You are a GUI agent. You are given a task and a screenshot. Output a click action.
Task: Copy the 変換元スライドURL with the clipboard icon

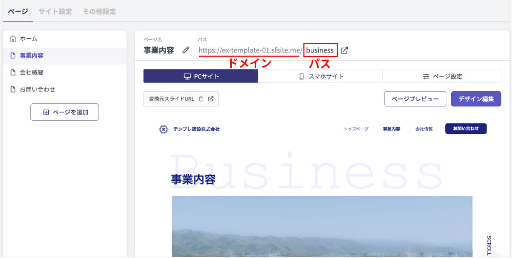click(201, 99)
